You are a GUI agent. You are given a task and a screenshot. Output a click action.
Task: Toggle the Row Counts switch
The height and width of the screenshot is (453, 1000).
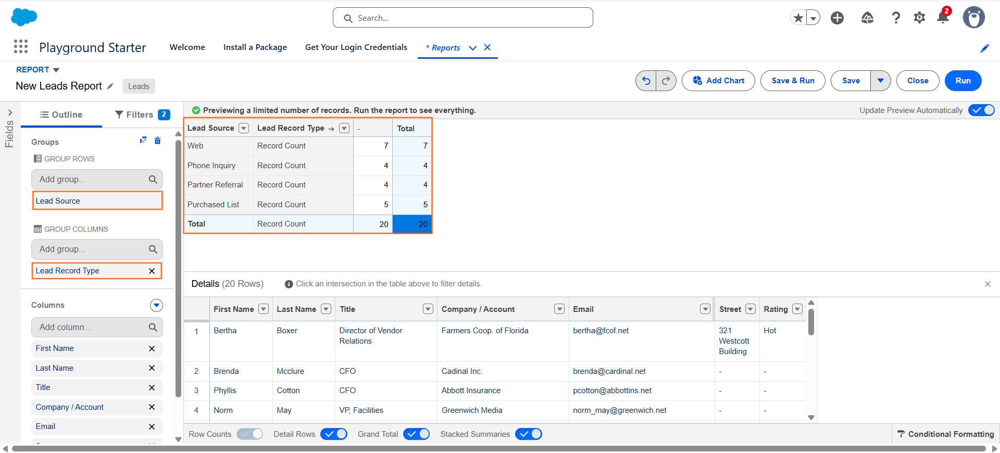coord(250,434)
